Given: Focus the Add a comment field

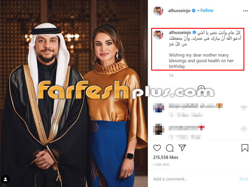Looking at the screenshot, I should [194, 179].
